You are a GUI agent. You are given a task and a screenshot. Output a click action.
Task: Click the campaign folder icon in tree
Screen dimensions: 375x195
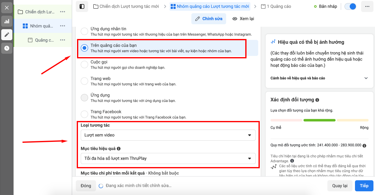pyautogui.click(x=20, y=12)
